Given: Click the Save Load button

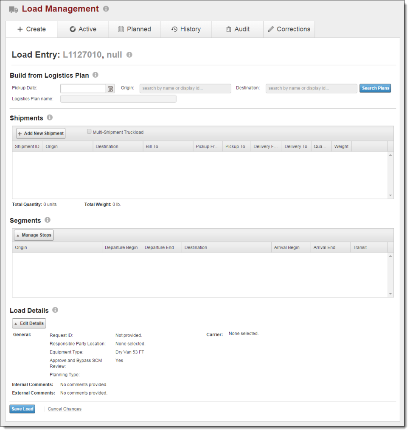Looking at the screenshot, I should click(x=22, y=409).
